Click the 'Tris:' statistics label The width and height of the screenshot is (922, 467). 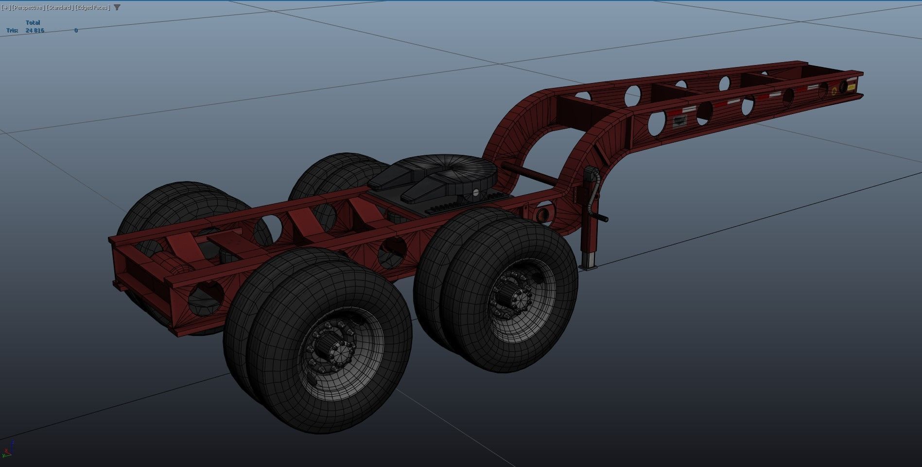click(12, 31)
